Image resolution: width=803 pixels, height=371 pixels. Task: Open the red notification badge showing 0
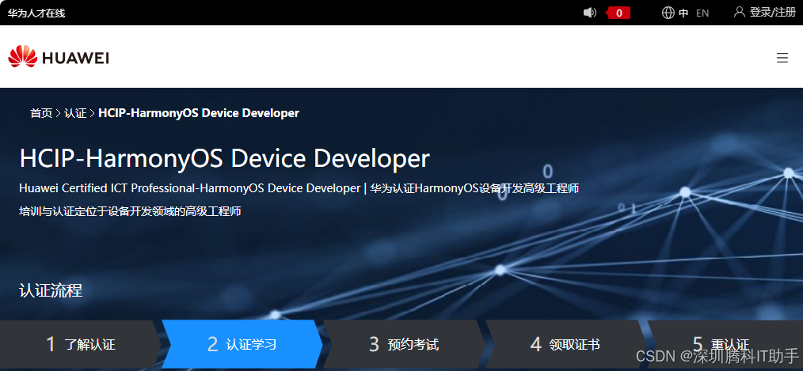(x=618, y=13)
